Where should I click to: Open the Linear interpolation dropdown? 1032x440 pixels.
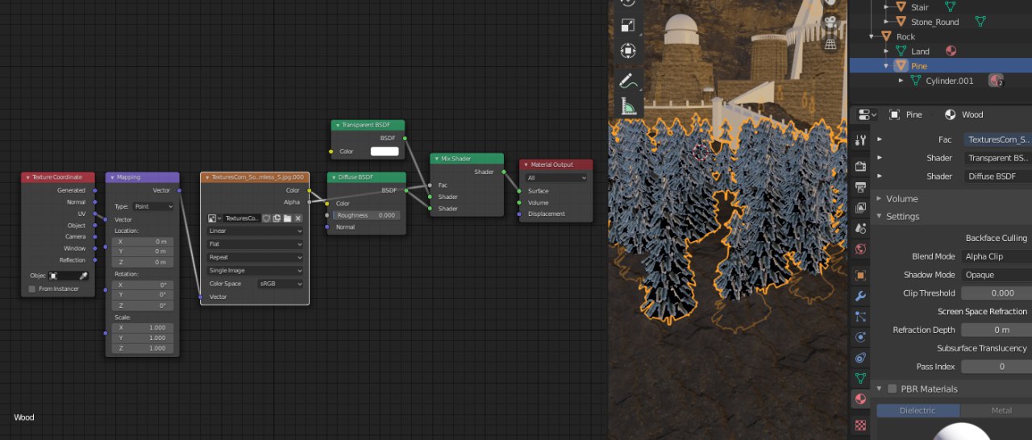[255, 231]
